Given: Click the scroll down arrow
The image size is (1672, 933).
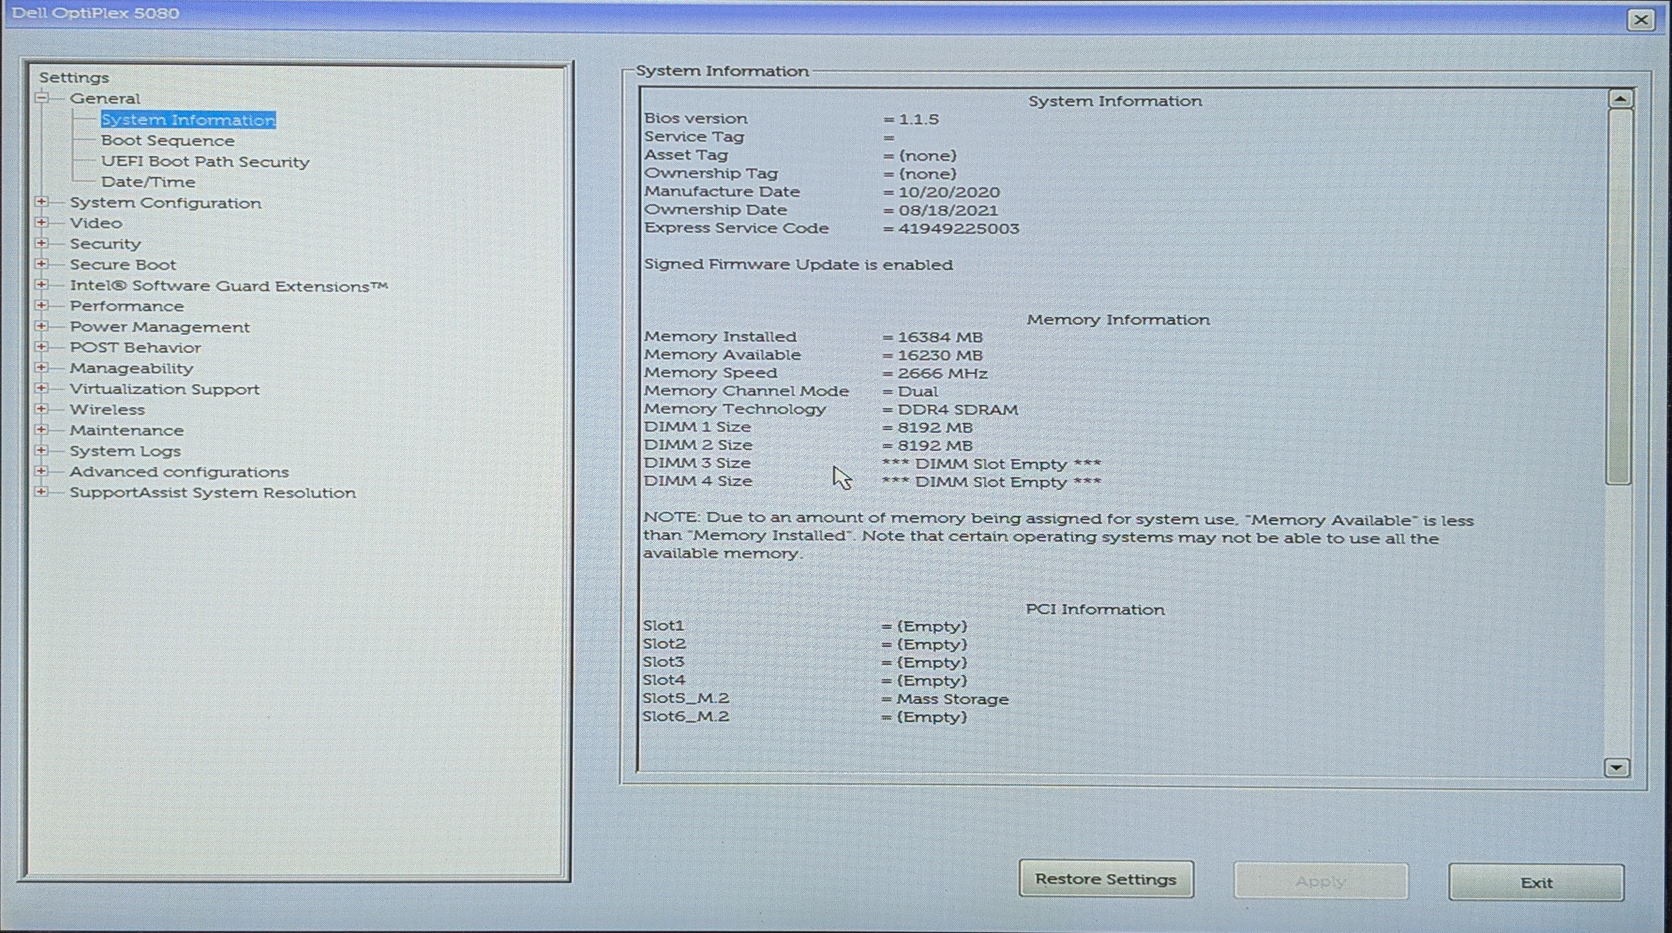Looking at the screenshot, I should tap(1616, 768).
